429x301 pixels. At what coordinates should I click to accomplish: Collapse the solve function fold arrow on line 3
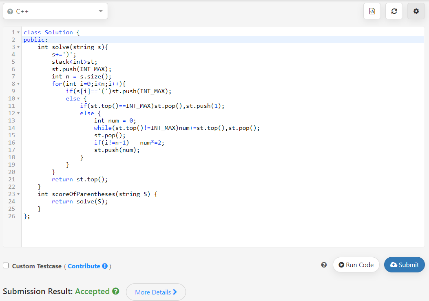(18, 47)
